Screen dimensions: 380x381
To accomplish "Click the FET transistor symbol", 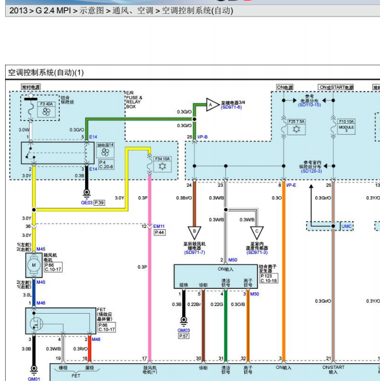I will [x=36, y=323].
